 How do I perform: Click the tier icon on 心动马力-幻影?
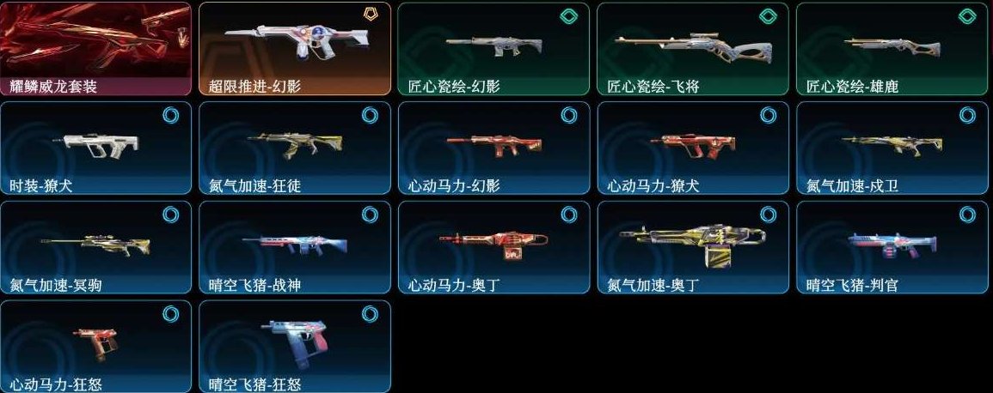tap(568, 115)
